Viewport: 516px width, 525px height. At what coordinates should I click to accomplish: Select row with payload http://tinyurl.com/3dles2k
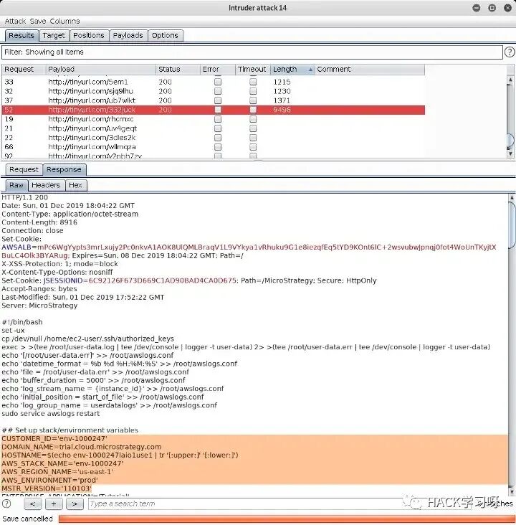[214, 138]
